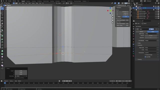Open Modifiers tab wrench icon in Properties
Image resolution: width=160 pixels, height=90 pixels.
pyautogui.click(x=133, y=44)
